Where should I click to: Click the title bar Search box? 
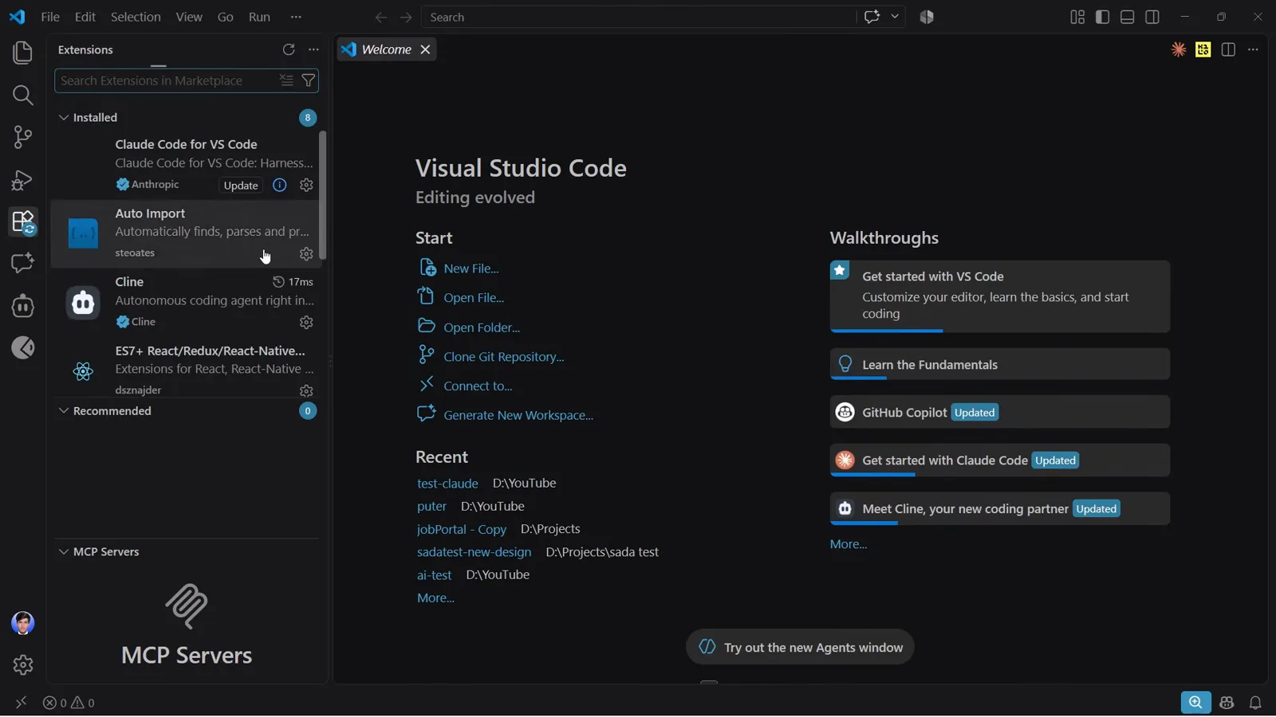638,17
